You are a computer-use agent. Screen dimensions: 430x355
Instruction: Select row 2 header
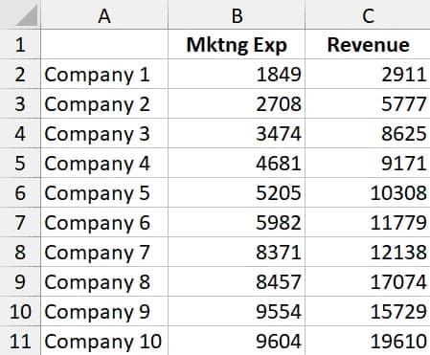20,74
